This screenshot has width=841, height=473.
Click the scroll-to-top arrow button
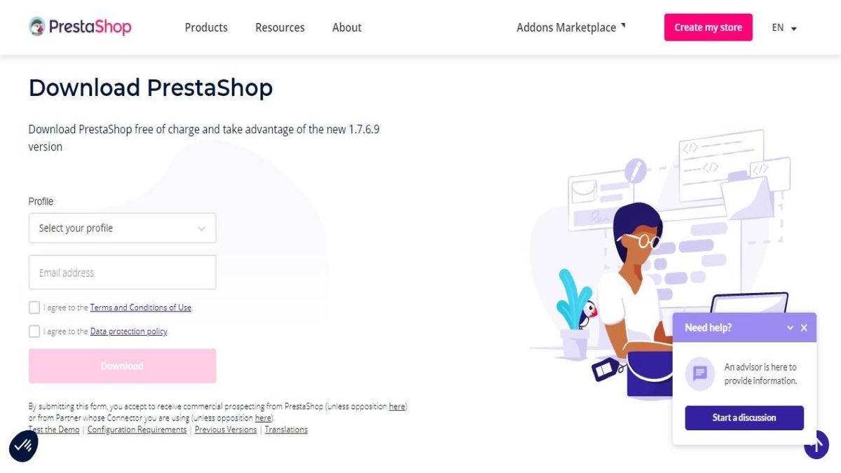coord(816,444)
